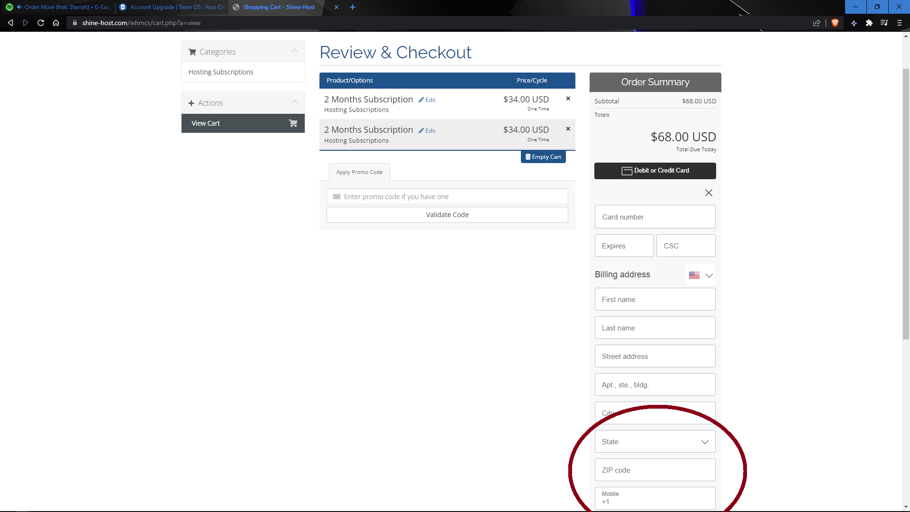The width and height of the screenshot is (910, 512).
Task: Open the browser extensions puzzle icon
Action: 869,23
